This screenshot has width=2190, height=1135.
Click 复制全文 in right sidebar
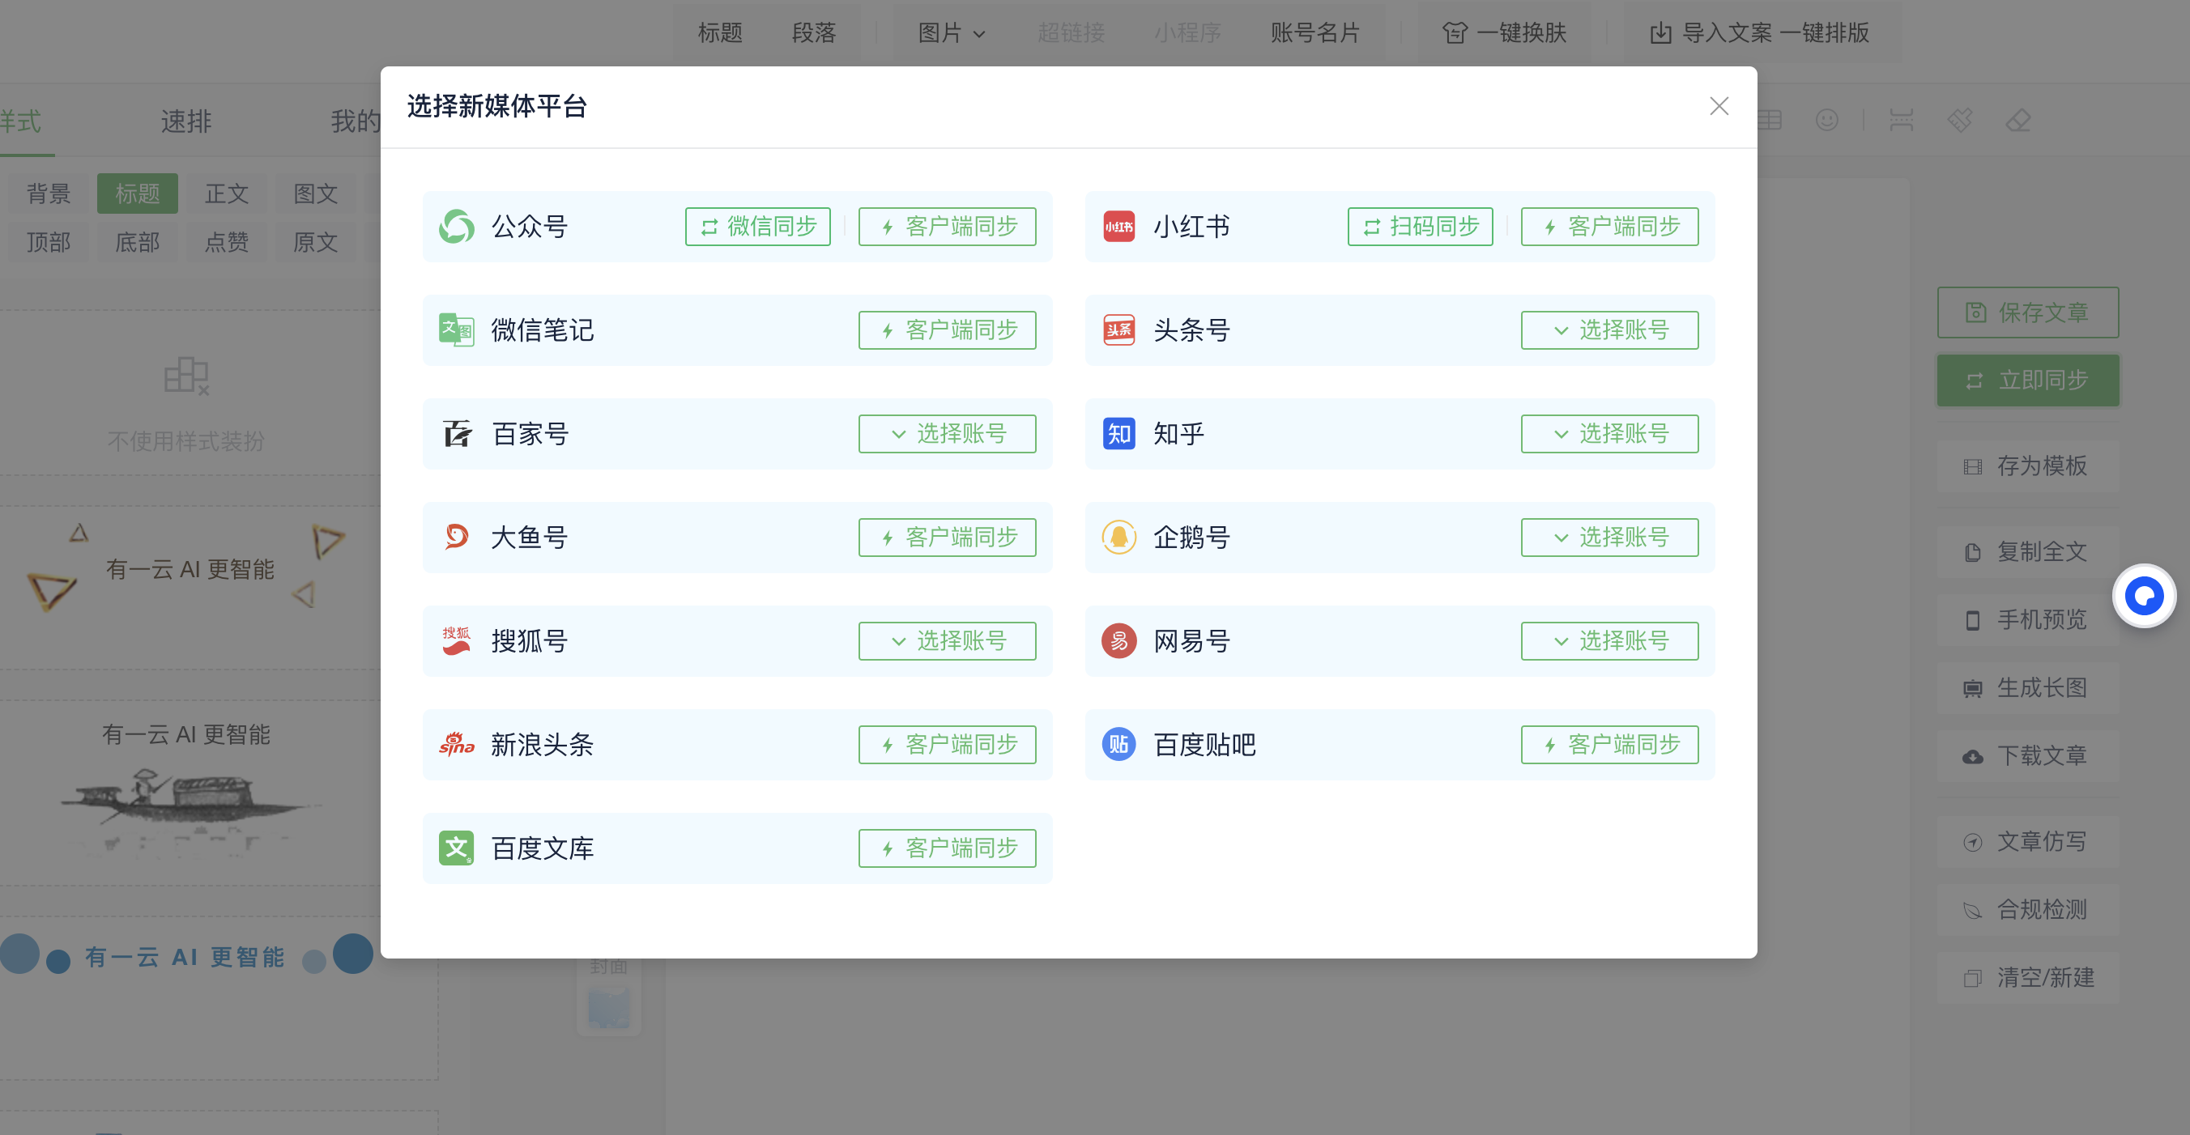(2028, 551)
